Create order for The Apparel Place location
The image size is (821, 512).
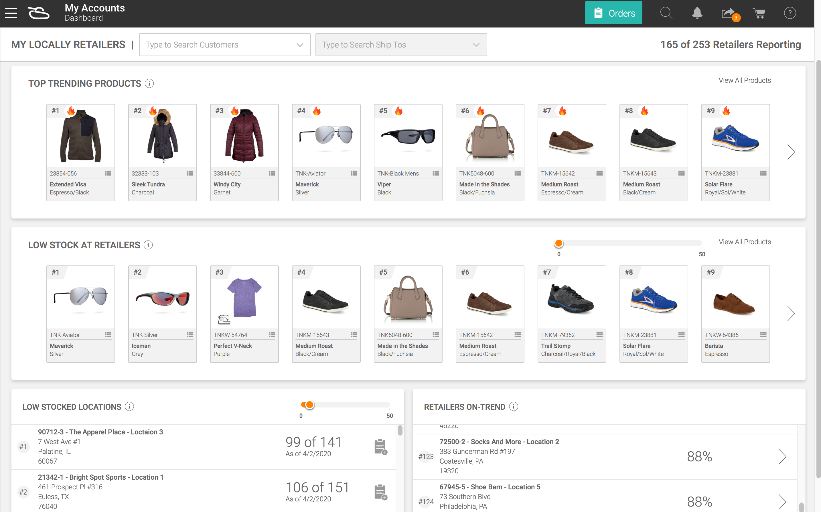coord(381,447)
